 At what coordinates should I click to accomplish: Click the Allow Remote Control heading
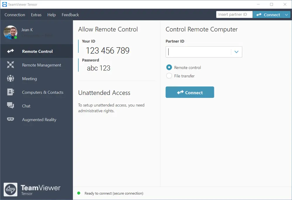click(x=108, y=29)
